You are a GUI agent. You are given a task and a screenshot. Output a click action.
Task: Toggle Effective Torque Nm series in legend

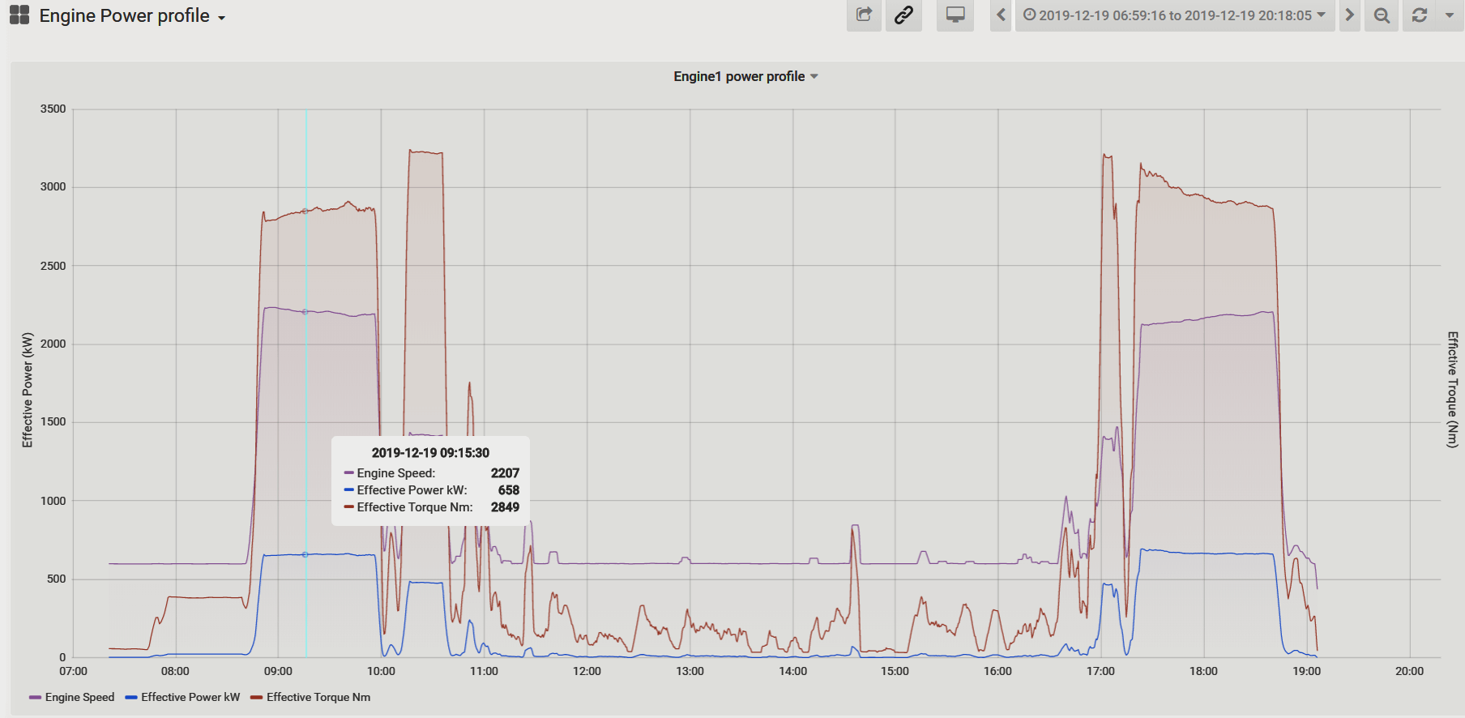tap(318, 697)
